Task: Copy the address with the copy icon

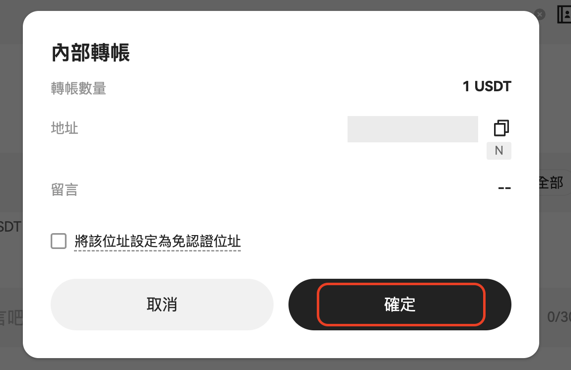Action: click(501, 128)
